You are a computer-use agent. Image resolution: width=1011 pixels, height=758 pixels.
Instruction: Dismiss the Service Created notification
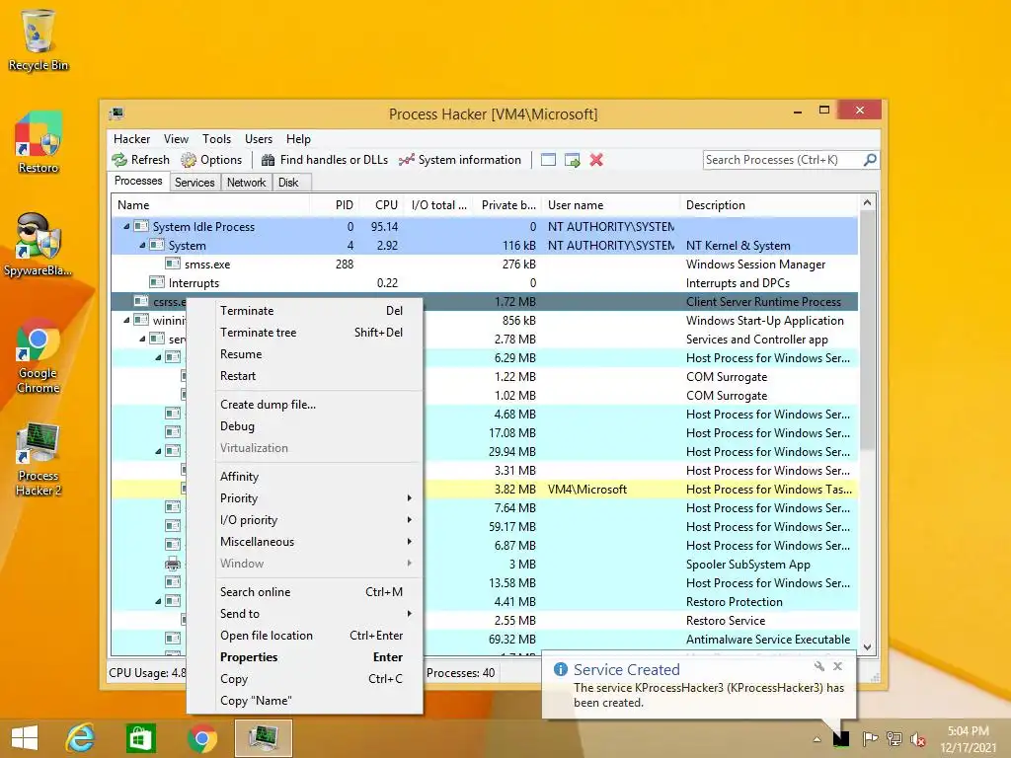pyautogui.click(x=837, y=666)
